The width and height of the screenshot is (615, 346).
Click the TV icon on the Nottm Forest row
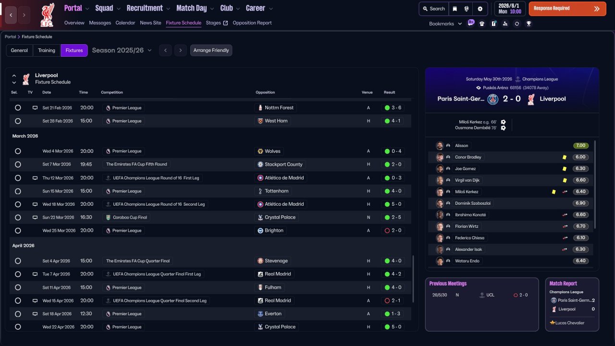(35, 108)
